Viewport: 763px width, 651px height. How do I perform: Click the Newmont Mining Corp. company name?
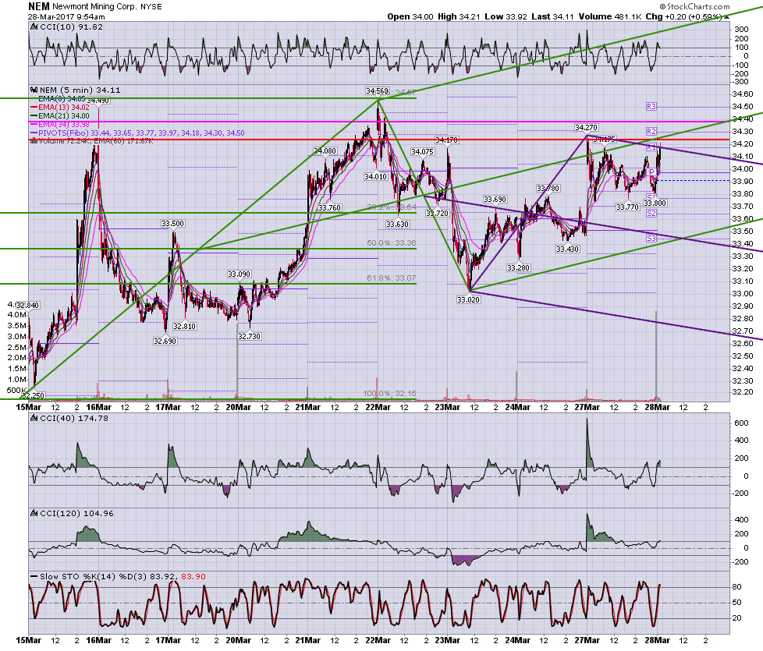pyautogui.click(x=94, y=7)
